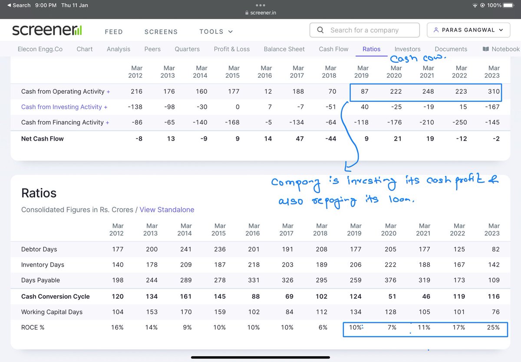Tap the user profile icon beside Paras Gangwal

[x=435, y=30]
